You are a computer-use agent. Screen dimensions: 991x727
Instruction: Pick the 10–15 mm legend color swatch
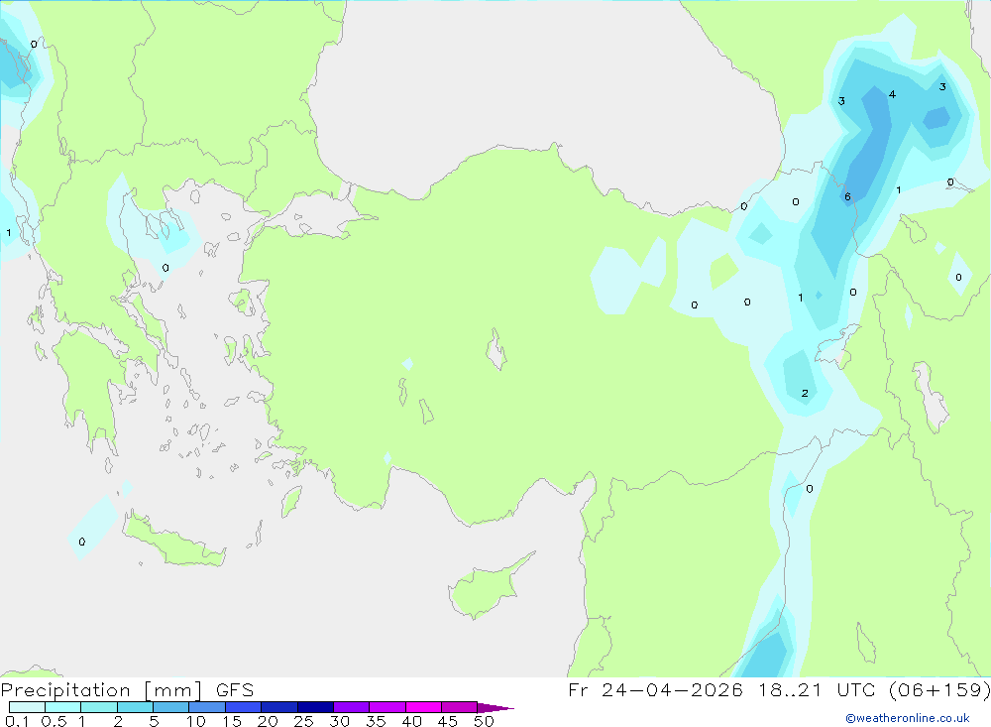coord(207,707)
